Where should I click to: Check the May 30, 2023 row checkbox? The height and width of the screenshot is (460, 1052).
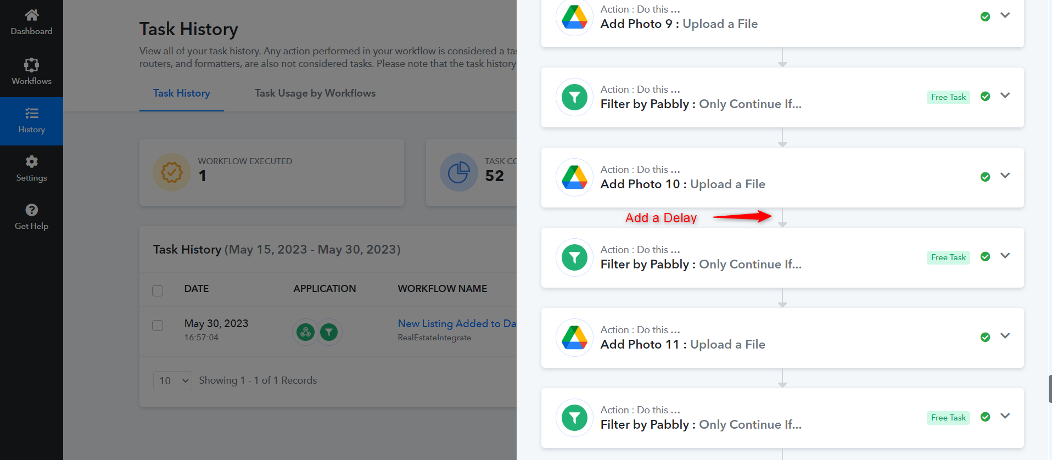tap(158, 326)
